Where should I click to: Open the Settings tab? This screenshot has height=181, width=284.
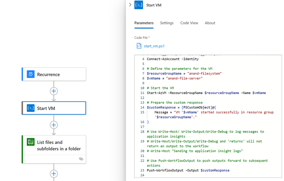167,23
